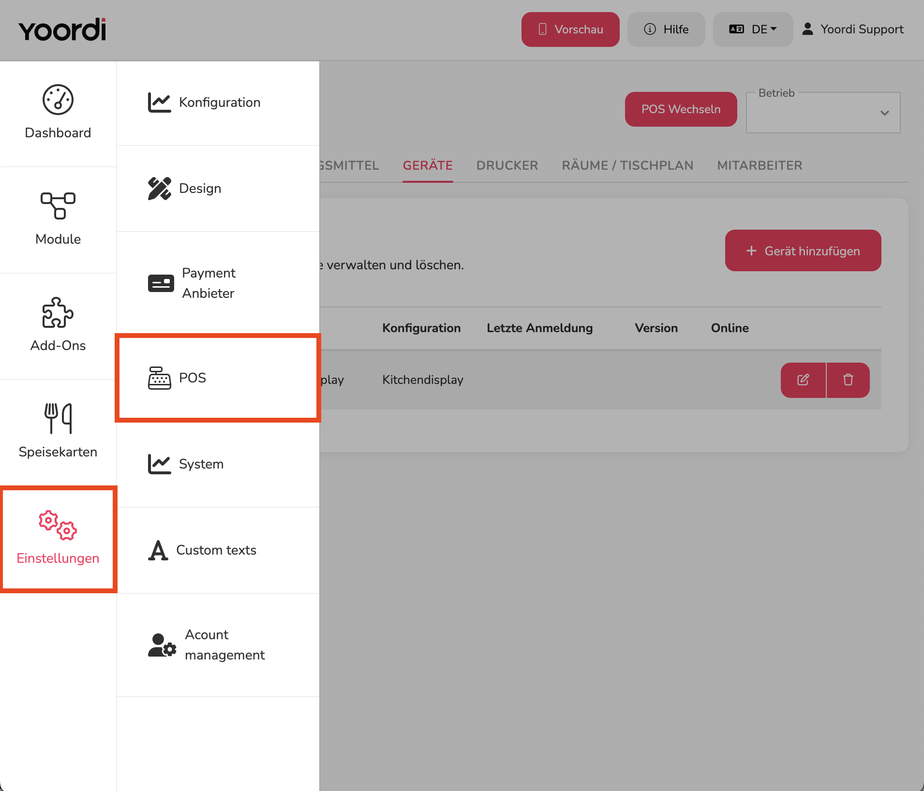Switch to RÄUME / TISCHPLAN tab
Screen dimensions: 924x791
point(627,165)
